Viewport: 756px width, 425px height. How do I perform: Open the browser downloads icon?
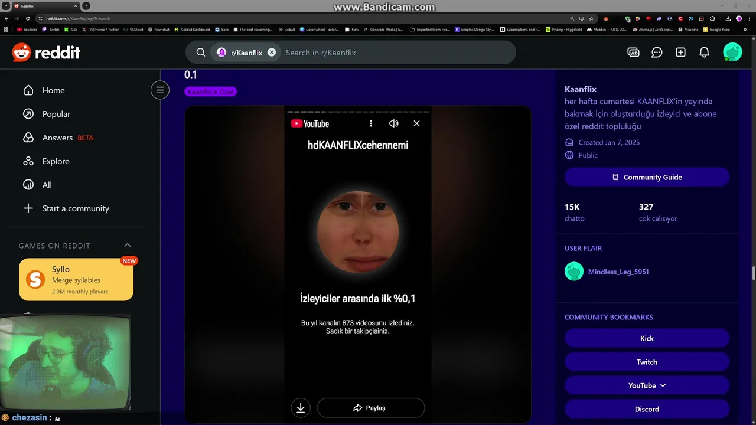[728, 18]
